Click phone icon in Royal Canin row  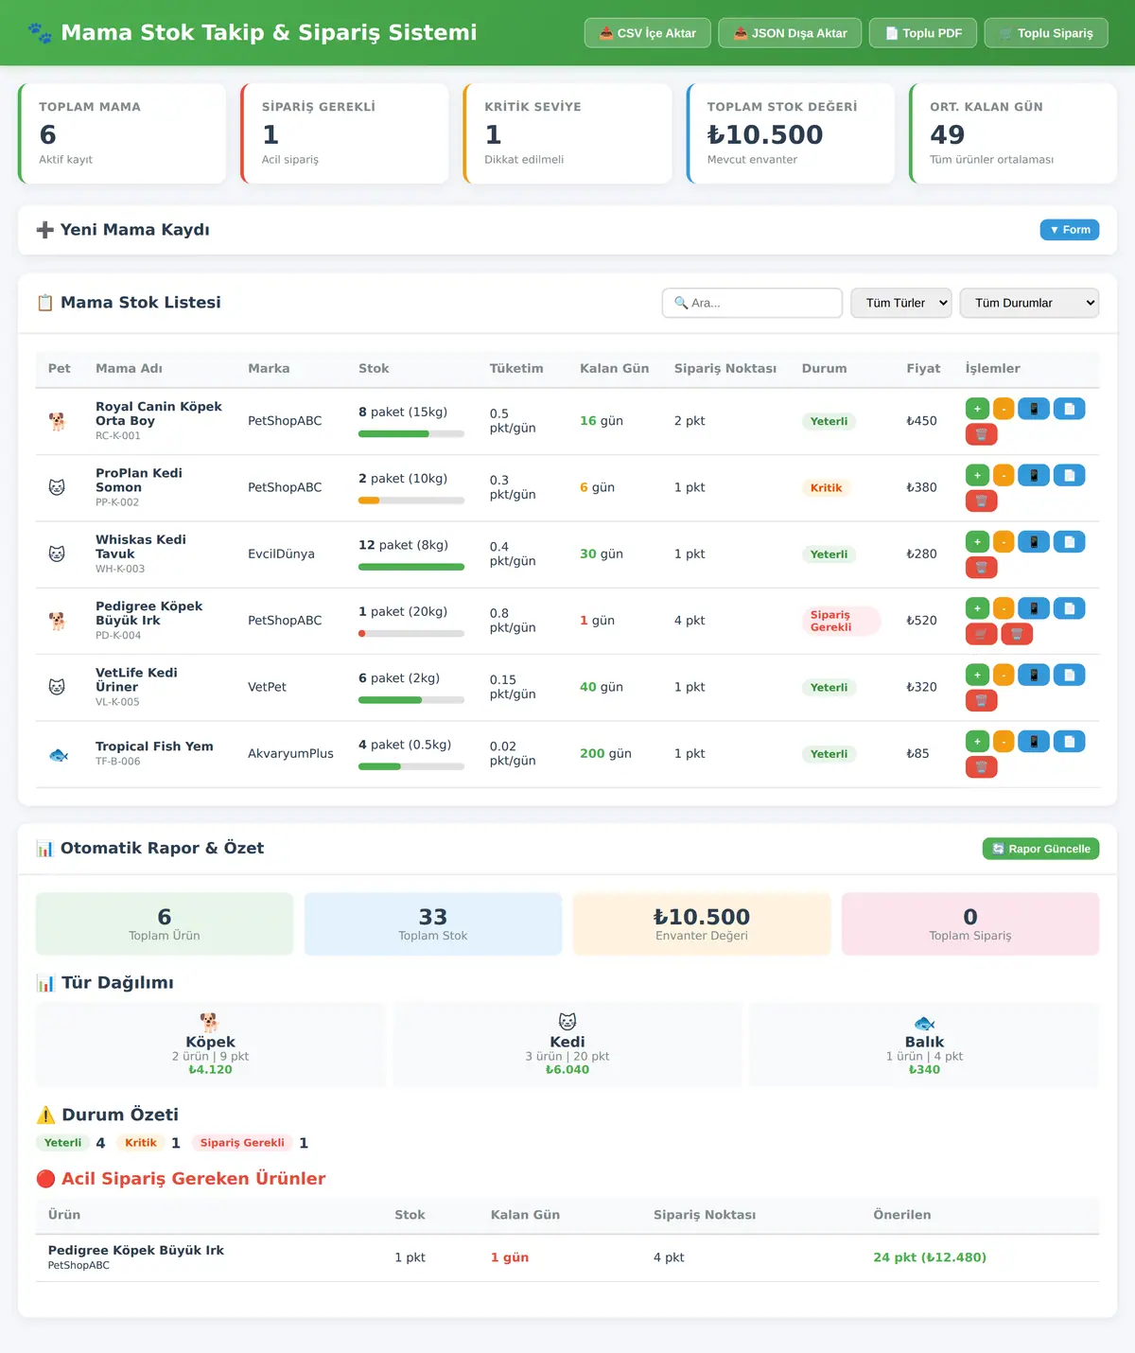1034,409
